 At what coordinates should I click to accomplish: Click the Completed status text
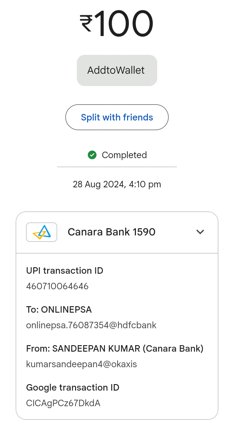124,155
